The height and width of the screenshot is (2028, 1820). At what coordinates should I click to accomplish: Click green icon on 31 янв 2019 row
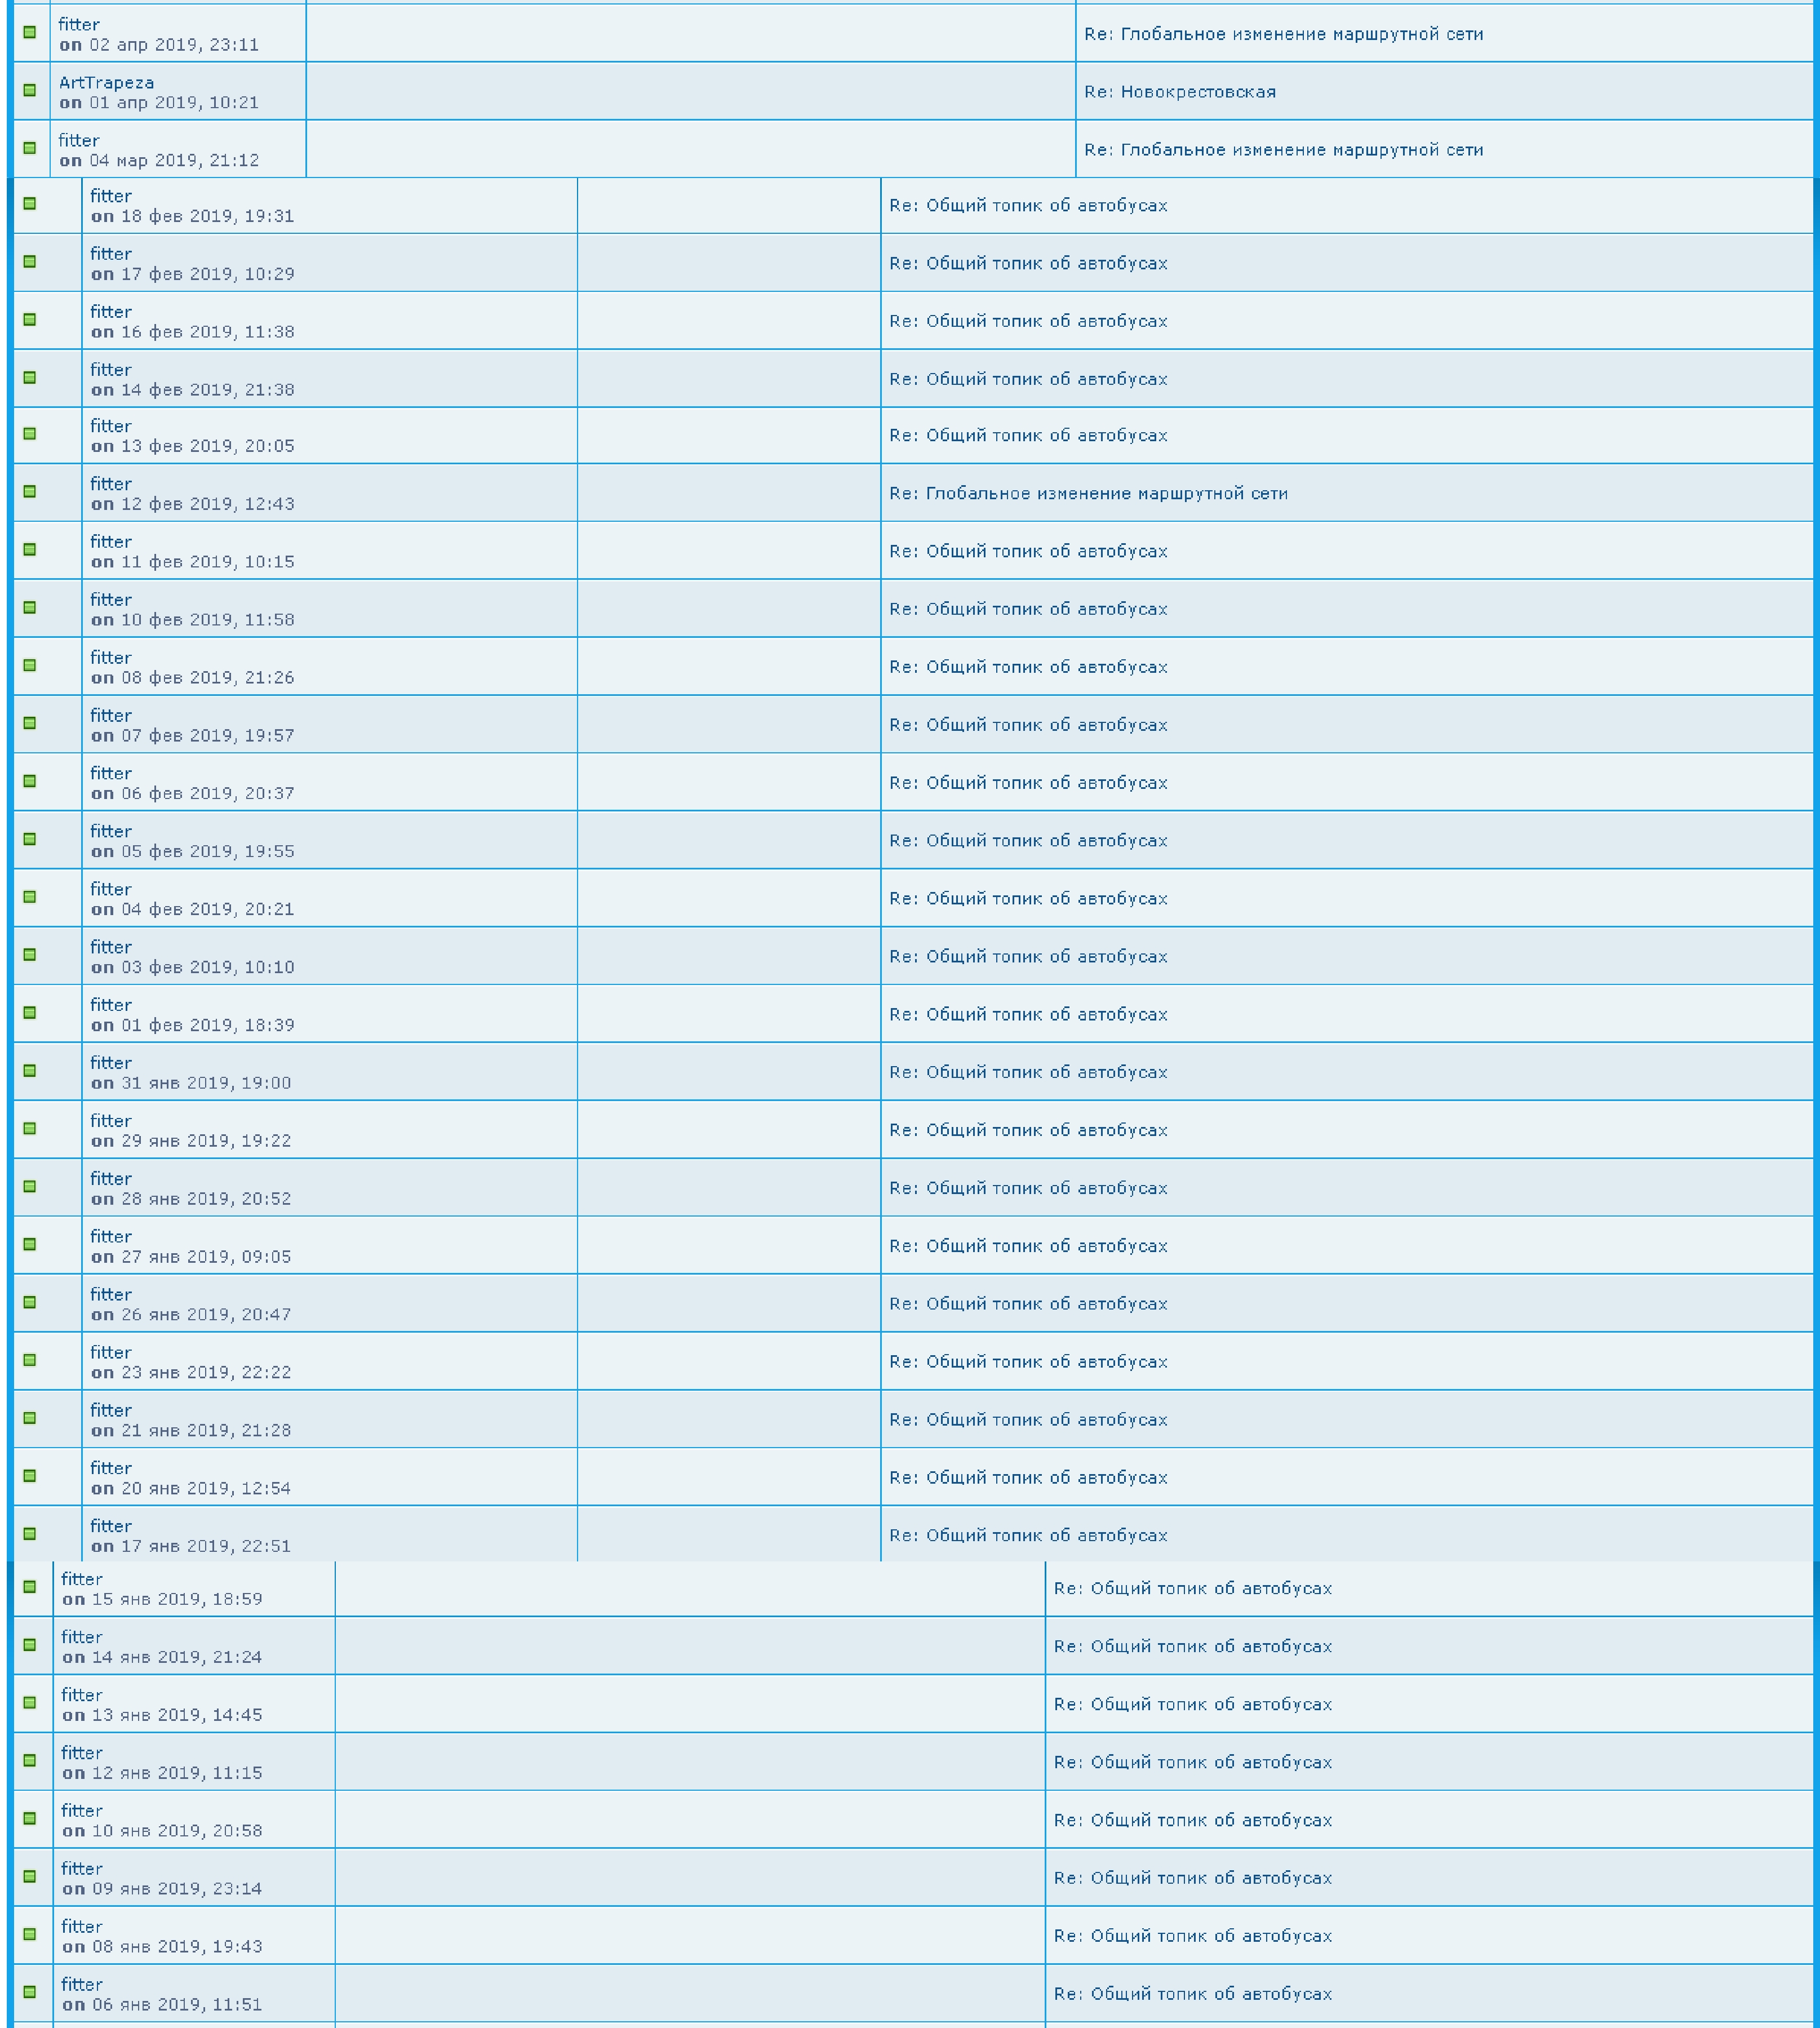coord(30,1071)
